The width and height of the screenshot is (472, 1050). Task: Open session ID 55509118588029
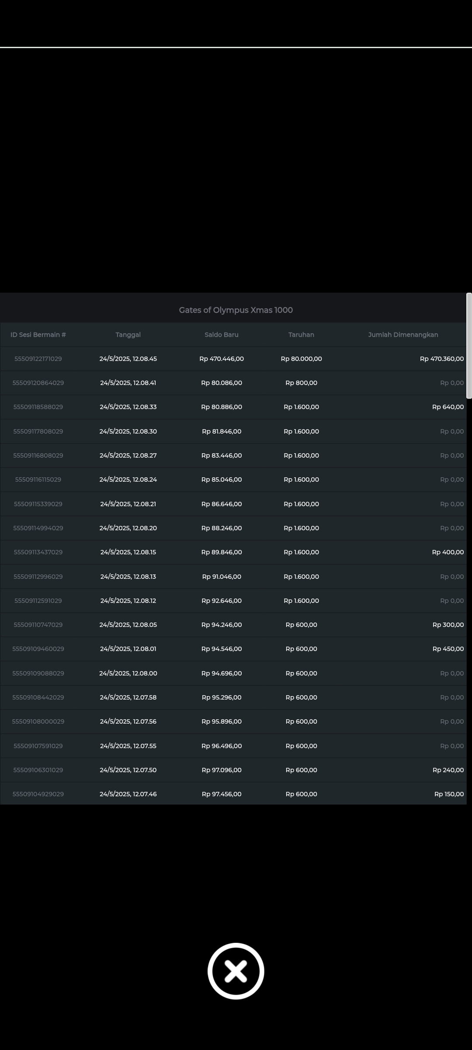point(38,407)
